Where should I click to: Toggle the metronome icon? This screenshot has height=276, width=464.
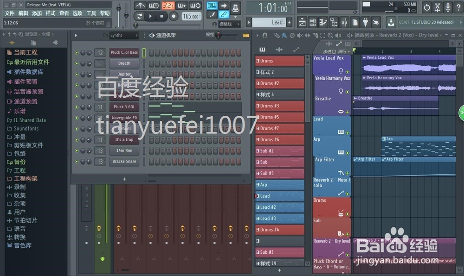140,6
